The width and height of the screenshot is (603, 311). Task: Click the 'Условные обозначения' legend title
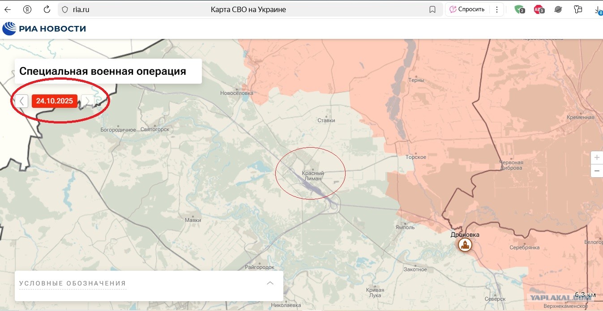coord(73,283)
